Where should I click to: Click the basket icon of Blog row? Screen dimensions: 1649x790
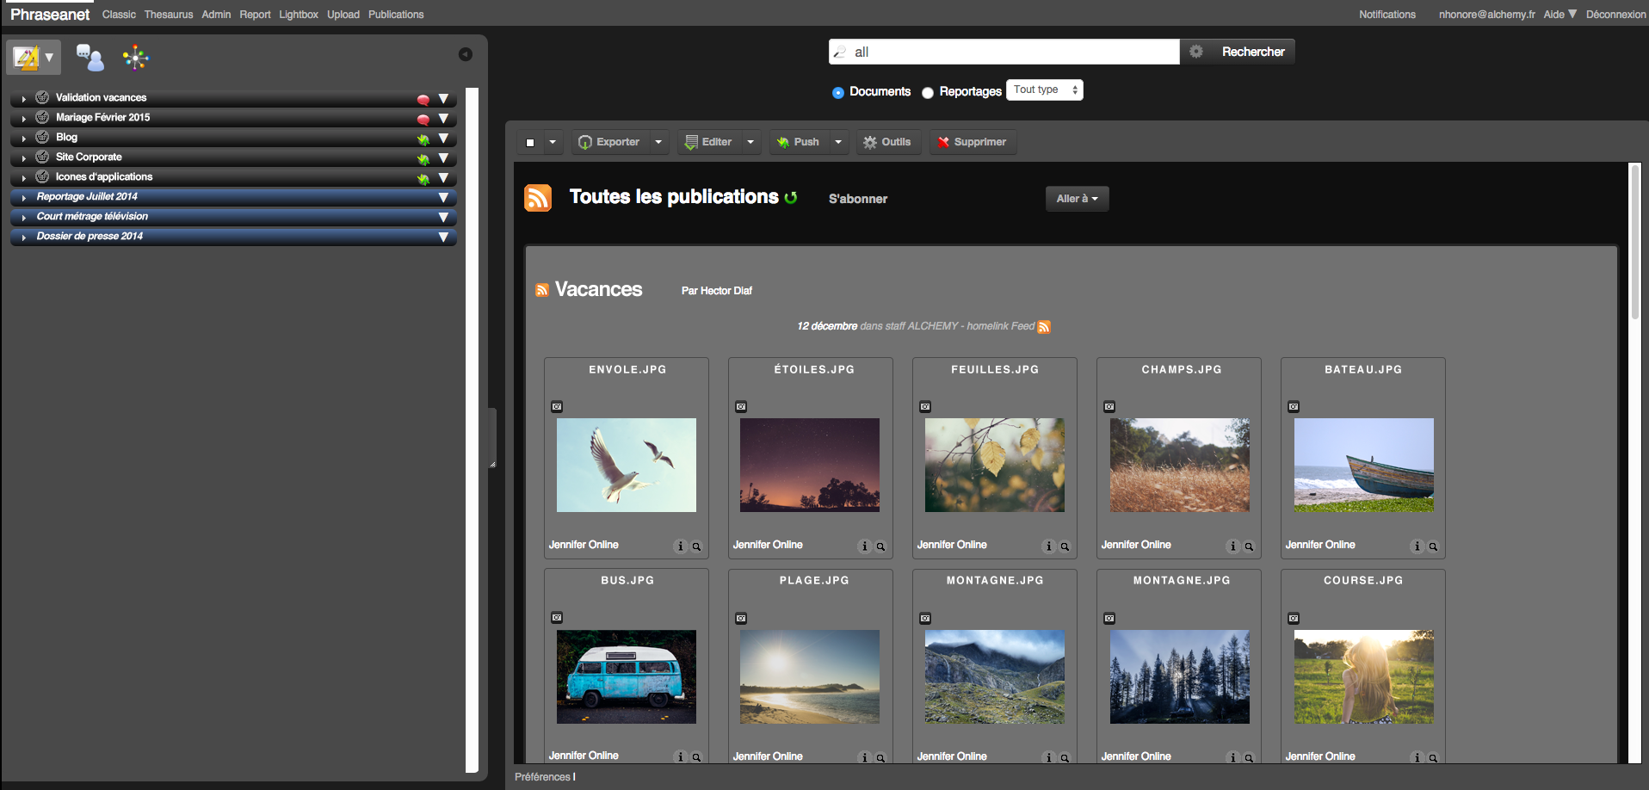[x=42, y=137]
